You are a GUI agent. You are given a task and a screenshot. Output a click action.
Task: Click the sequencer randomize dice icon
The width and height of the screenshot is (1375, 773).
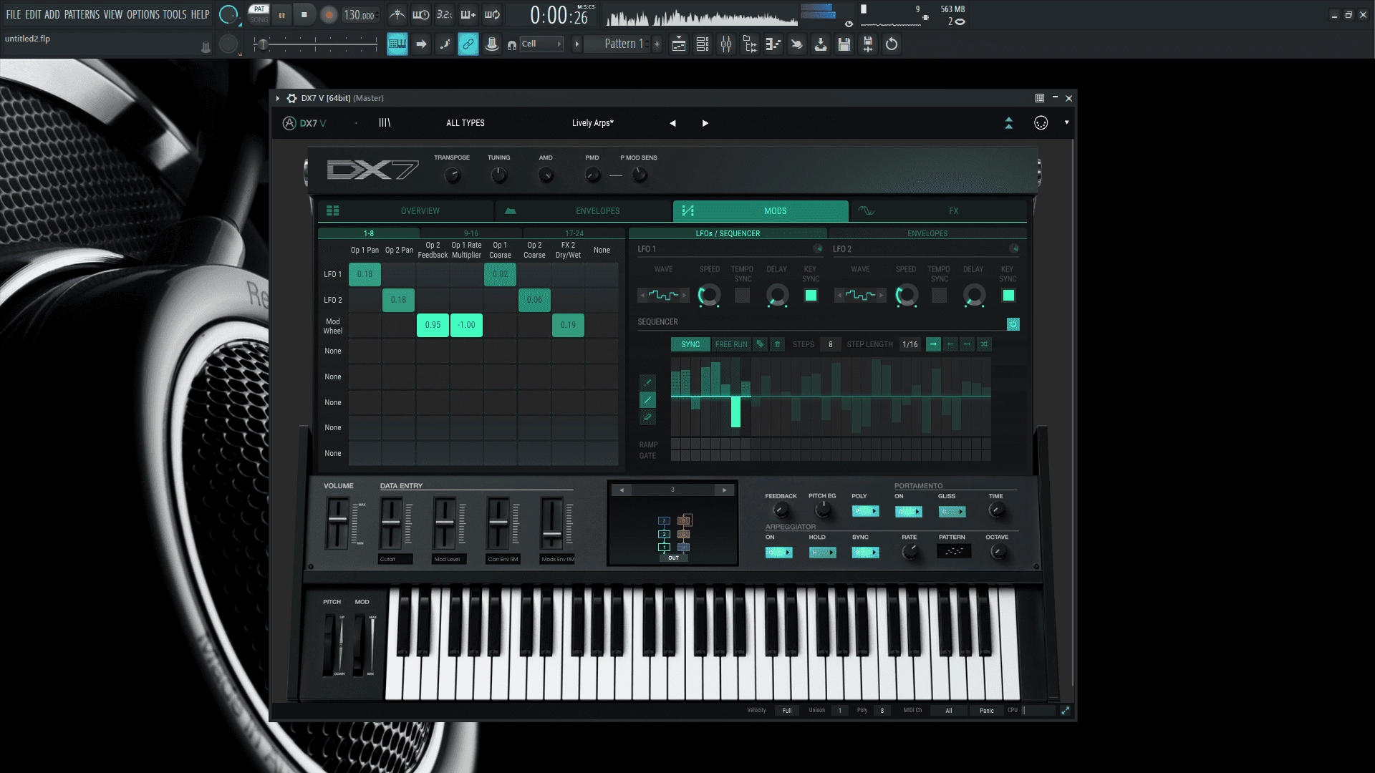[x=761, y=344]
